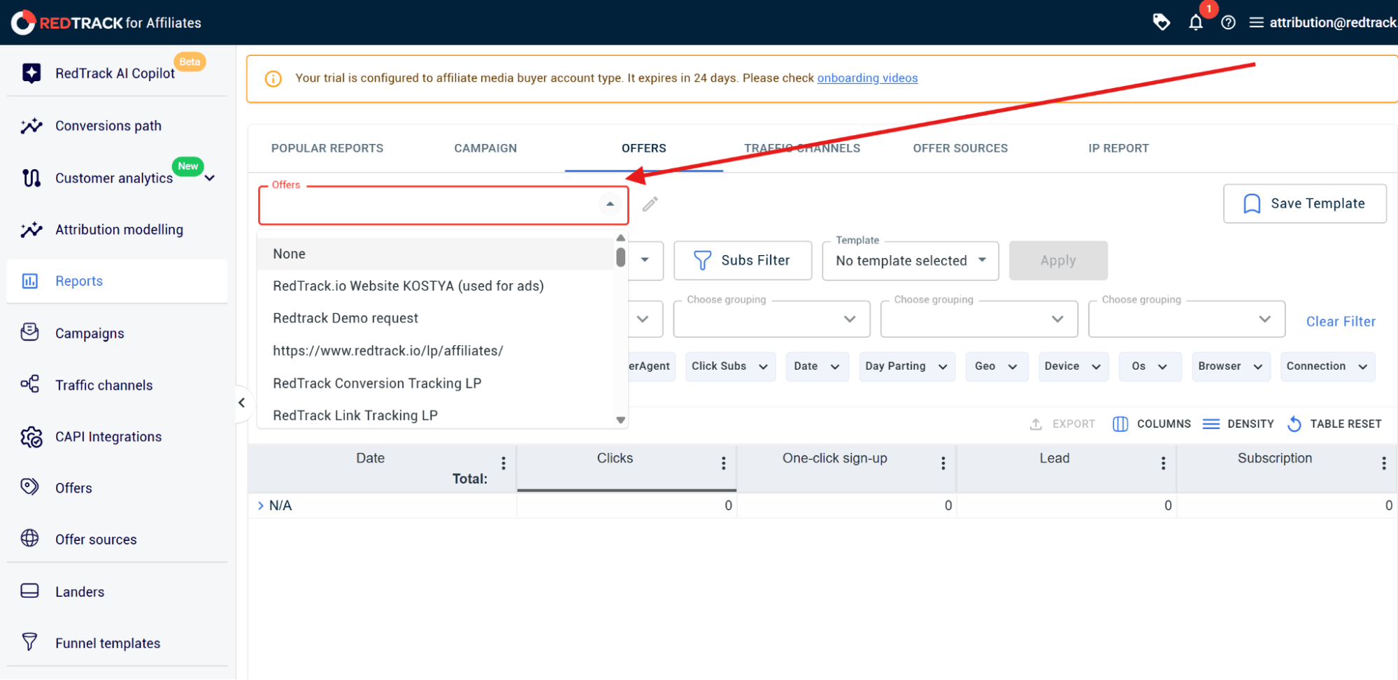The image size is (1398, 680).
Task: Expand the Os filter chip
Action: click(x=1150, y=367)
